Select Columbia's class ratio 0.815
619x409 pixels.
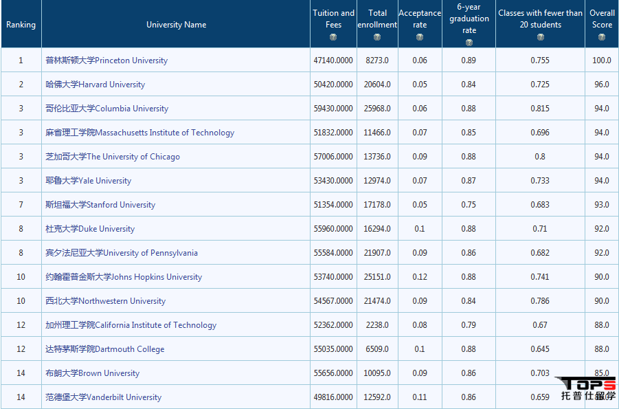point(540,109)
